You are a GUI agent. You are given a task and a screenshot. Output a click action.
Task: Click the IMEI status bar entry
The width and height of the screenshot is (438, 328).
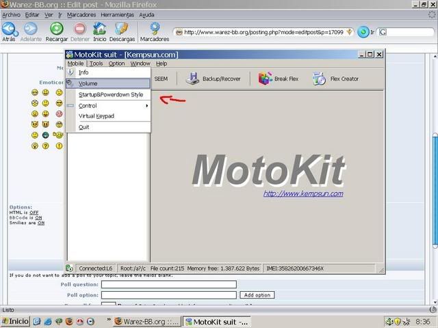[318, 269]
